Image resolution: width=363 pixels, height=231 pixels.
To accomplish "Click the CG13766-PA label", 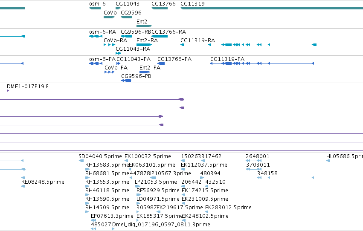I will tap(174, 59).
